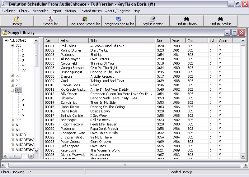Open the Library menu
Image resolution: width=249 pixels, height=177 pixels.
(24, 11)
